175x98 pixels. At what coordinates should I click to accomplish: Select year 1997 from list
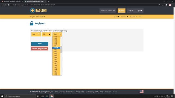56,40
